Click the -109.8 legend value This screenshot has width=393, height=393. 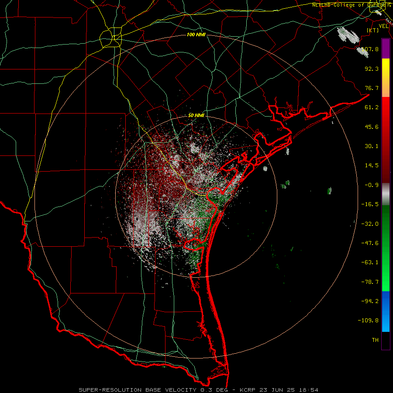pyautogui.click(x=369, y=321)
